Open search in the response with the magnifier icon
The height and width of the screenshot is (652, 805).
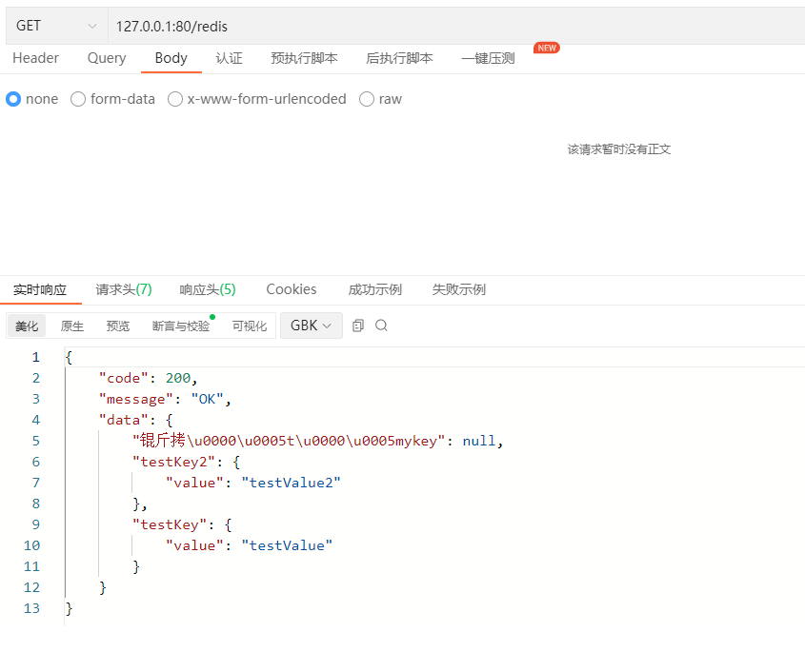pyautogui.click(x=381, y=326)
